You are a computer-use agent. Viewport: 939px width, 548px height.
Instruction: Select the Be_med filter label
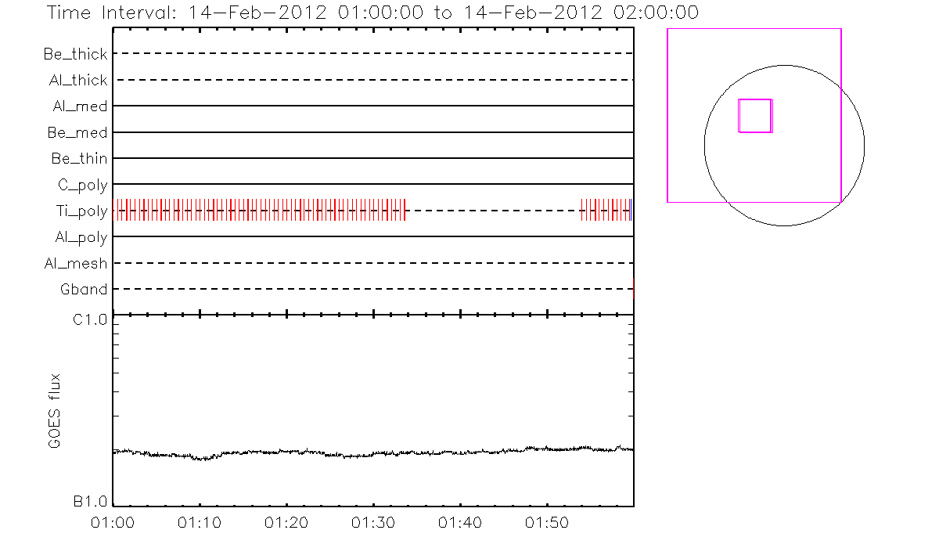pos(77,133)
